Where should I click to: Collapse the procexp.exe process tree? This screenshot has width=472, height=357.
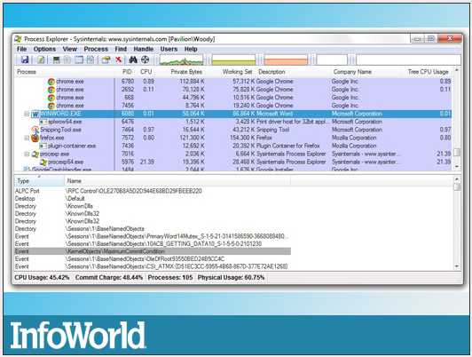pyautogui.click(x=27, y=155)
